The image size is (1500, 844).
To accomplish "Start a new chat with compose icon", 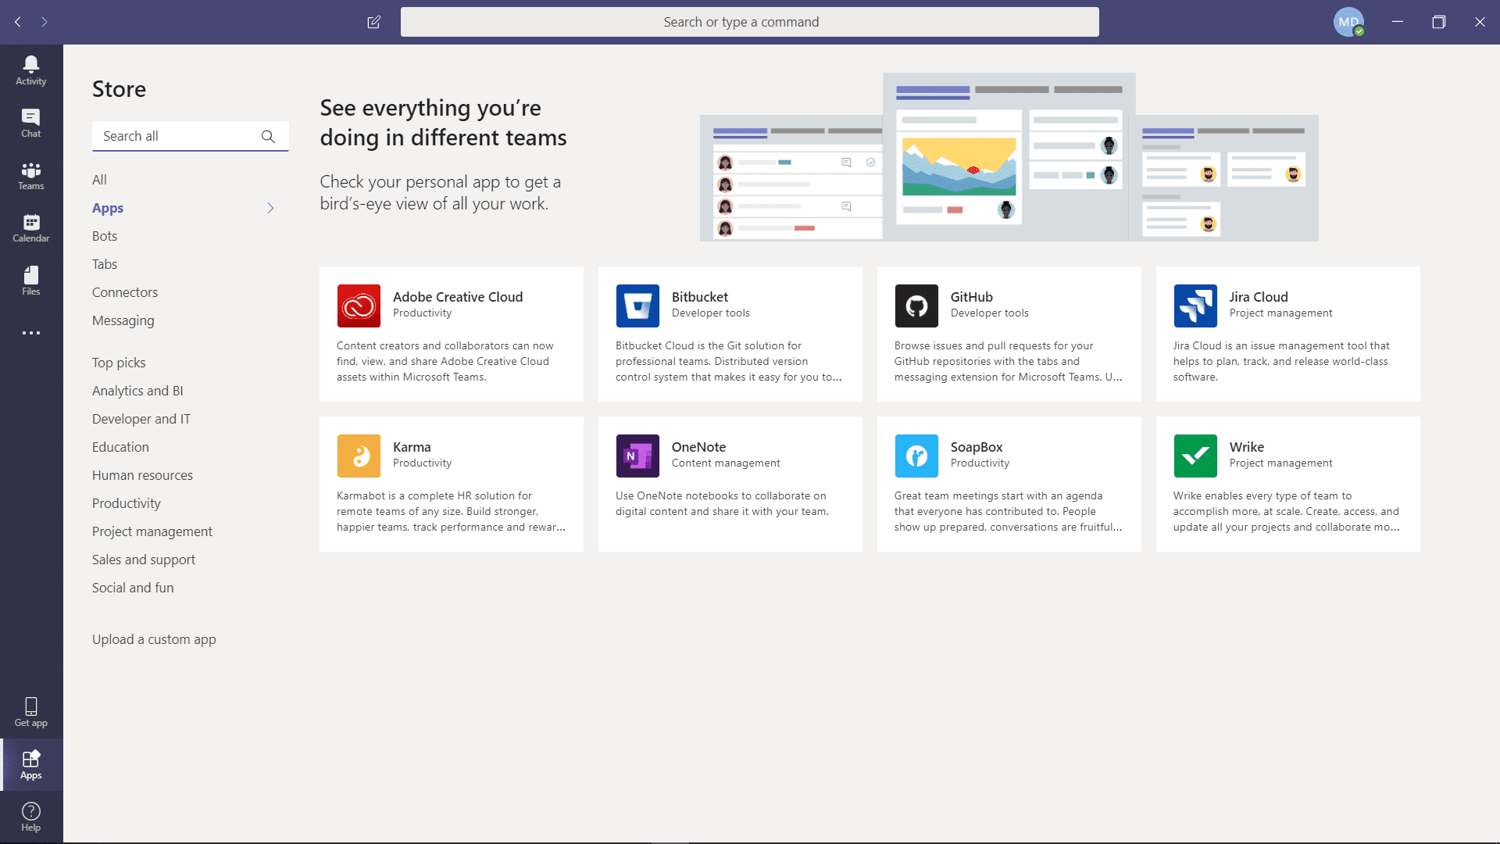I will pyautogui.click(x=374, y=22).
